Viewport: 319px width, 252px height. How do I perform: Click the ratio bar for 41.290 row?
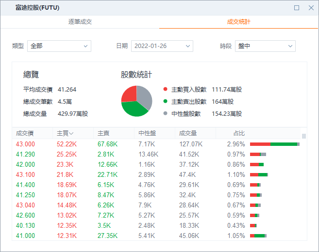[258, 154]
